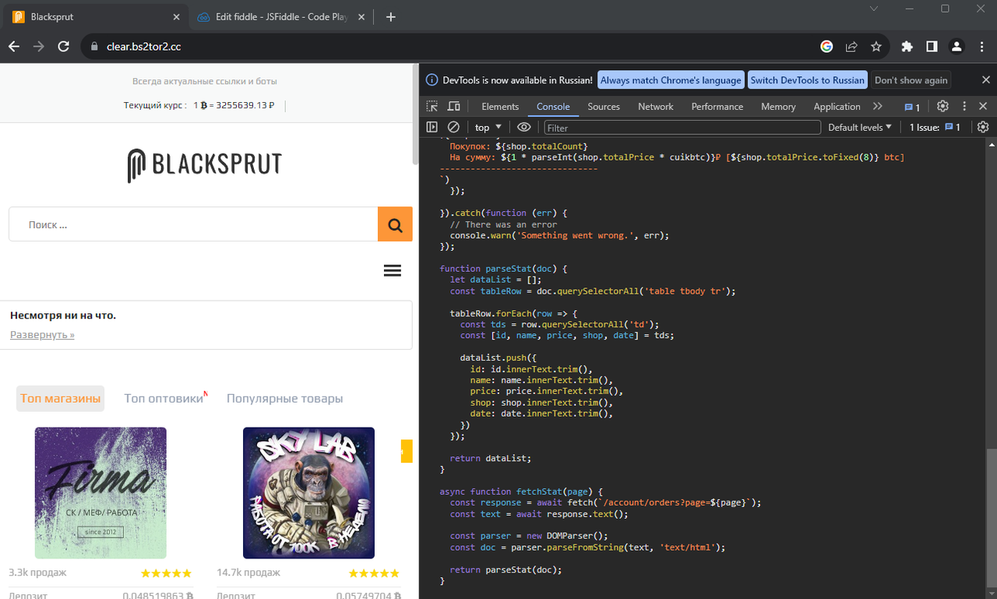Click the Don't show again button
Viewport: 997px width, 599px height.
point(911,80)
